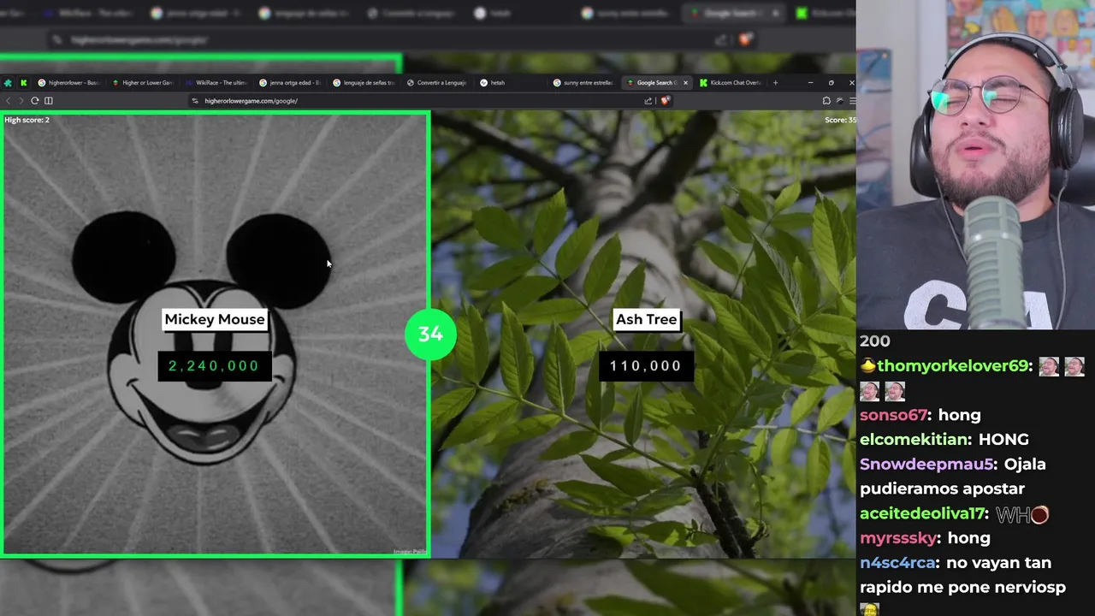Toggle the sidebar panel icon beside reload
Screen dimensions: 1095x616
click(x=49, y=101)
